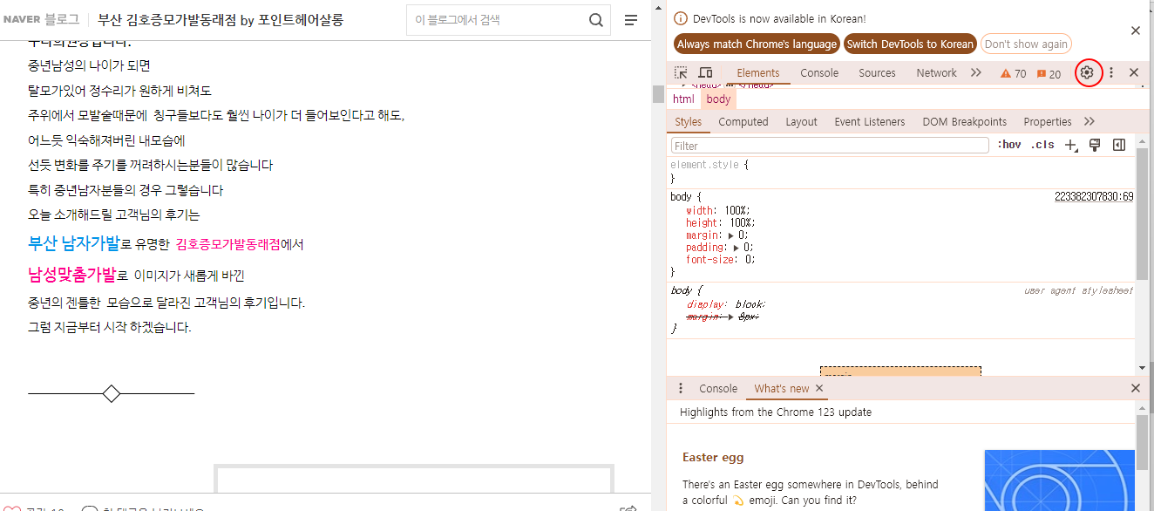This screenshot has width=1154, height=511.
Task: Click the issues count 20 badge
Action: pos(1049,74)
